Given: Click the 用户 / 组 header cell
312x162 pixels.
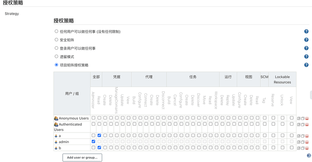Looking at the screenshot, I should coord(72,94).
